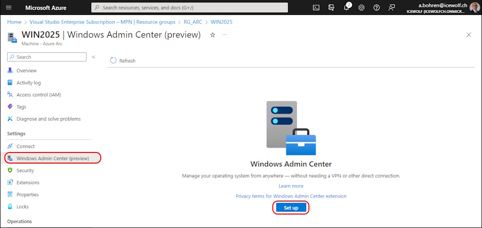The width and height of the screenshot is (482, 228).
Task: Click the Windows Admin Center heading text
Action: tap(291, 164)
